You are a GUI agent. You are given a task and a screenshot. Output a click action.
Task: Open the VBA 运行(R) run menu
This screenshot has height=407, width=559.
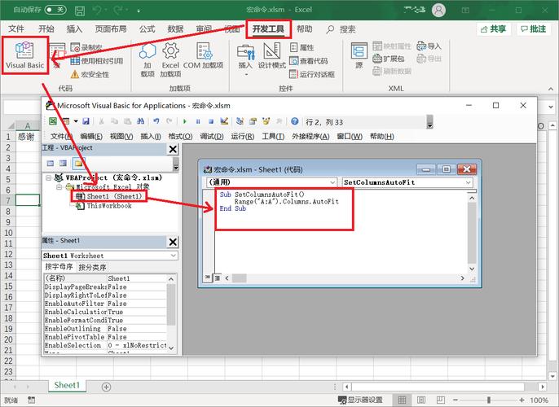pos(243,137)
